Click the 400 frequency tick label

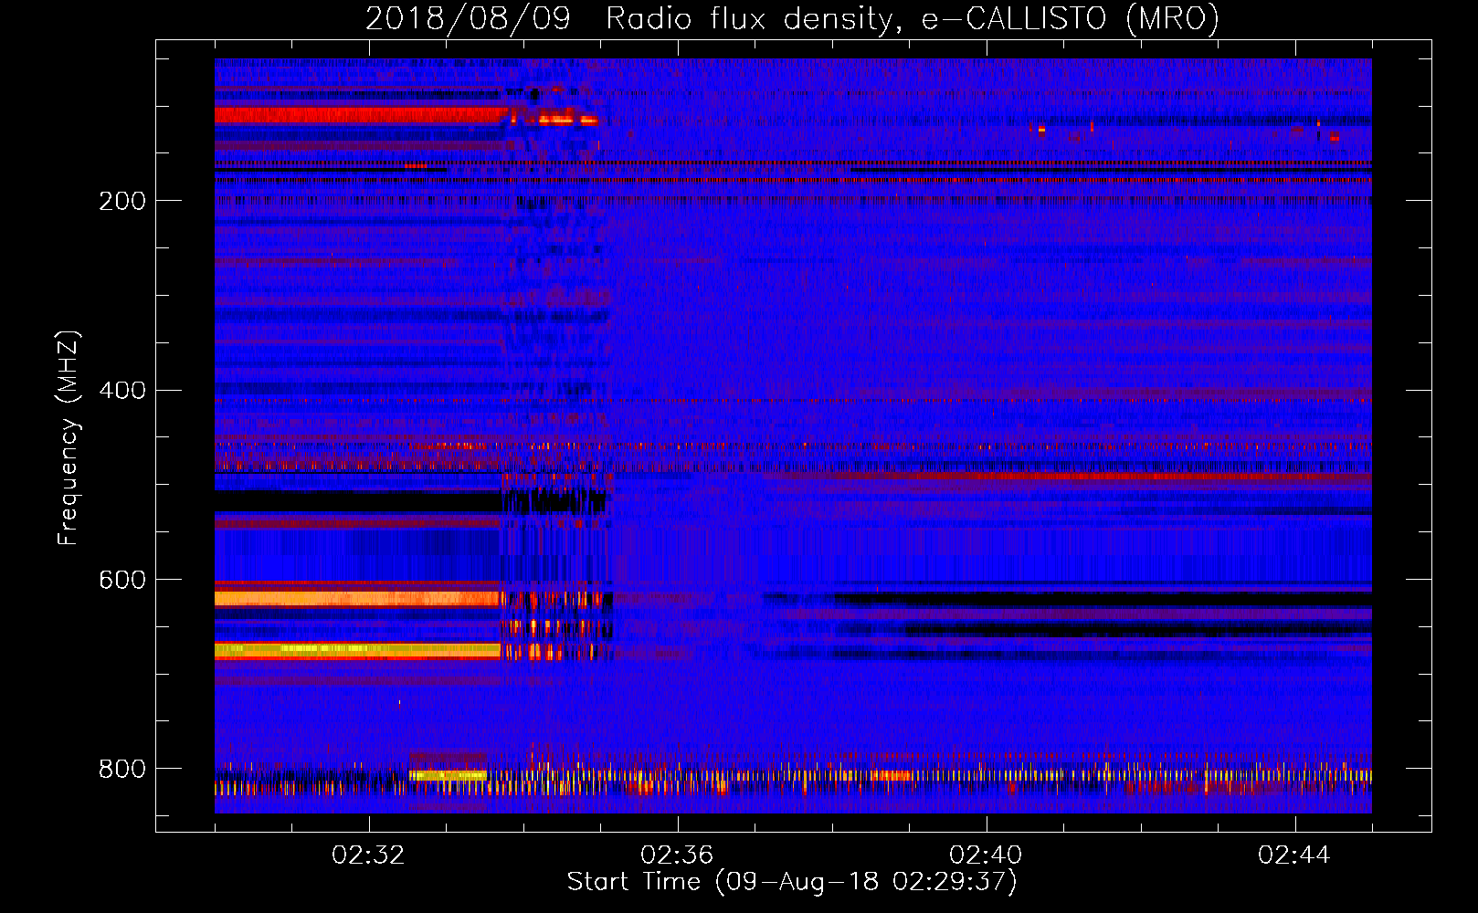(122, 391)
